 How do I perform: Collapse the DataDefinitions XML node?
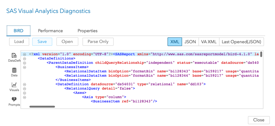point(25,59)
